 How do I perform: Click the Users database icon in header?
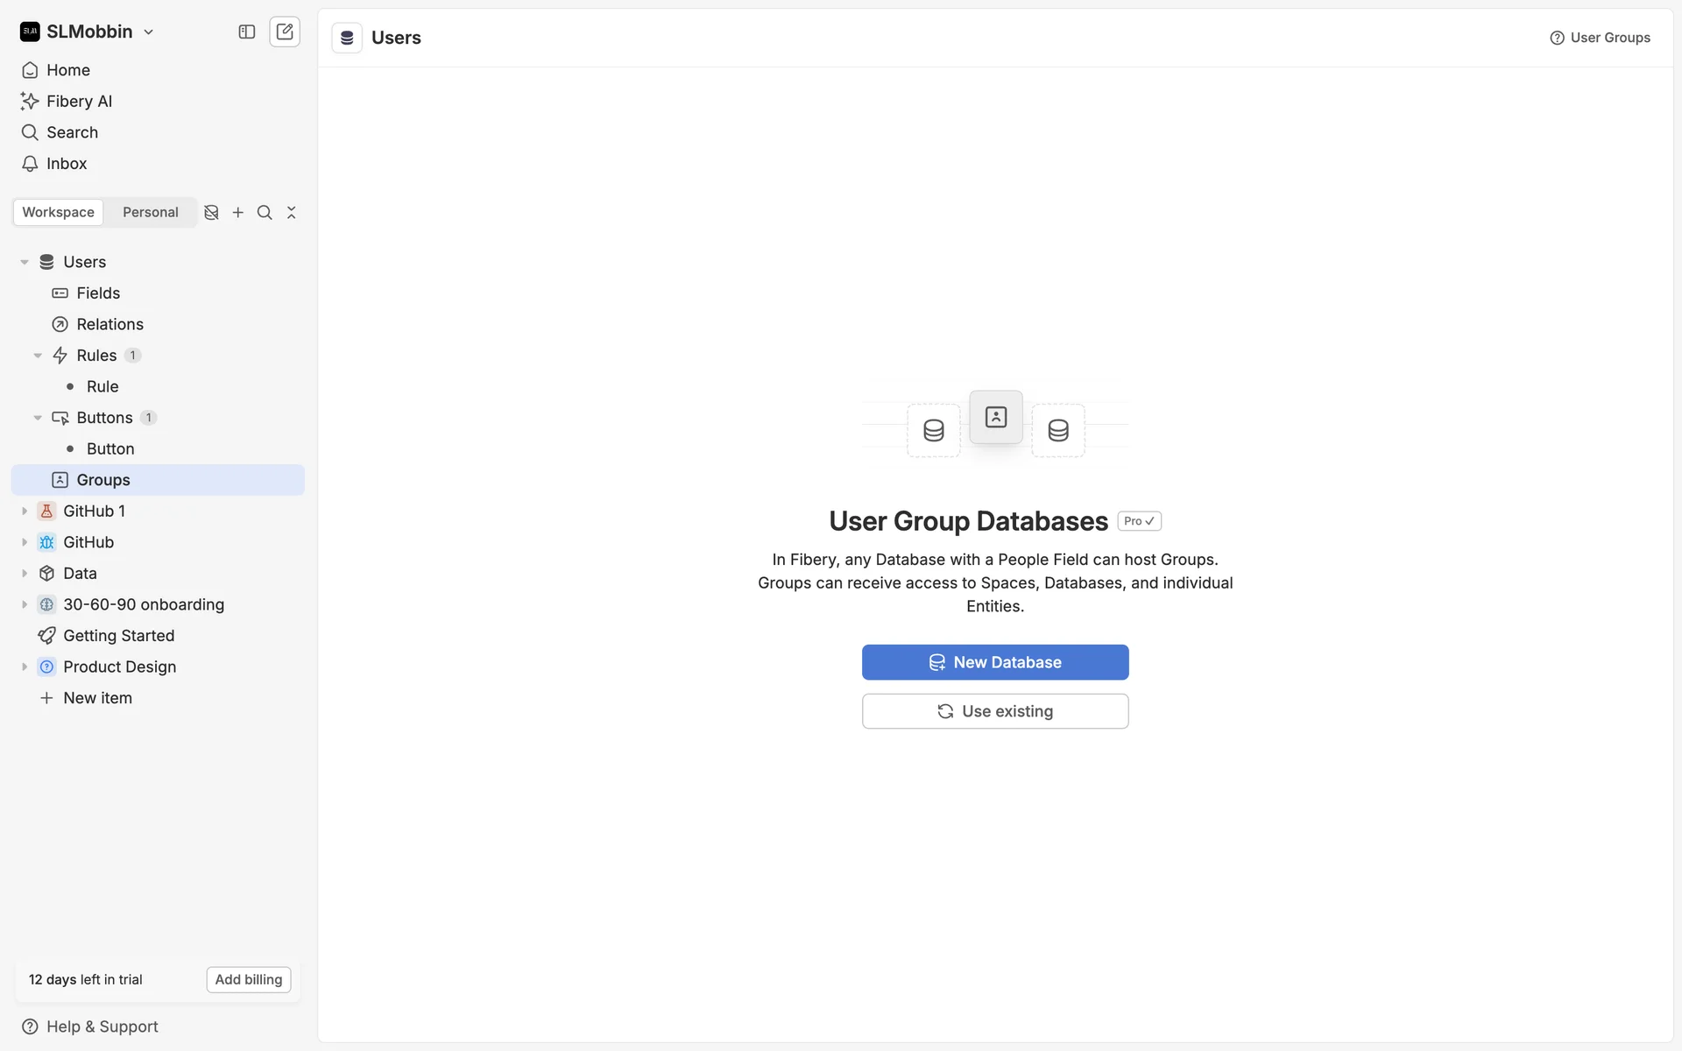coord(347,38)
